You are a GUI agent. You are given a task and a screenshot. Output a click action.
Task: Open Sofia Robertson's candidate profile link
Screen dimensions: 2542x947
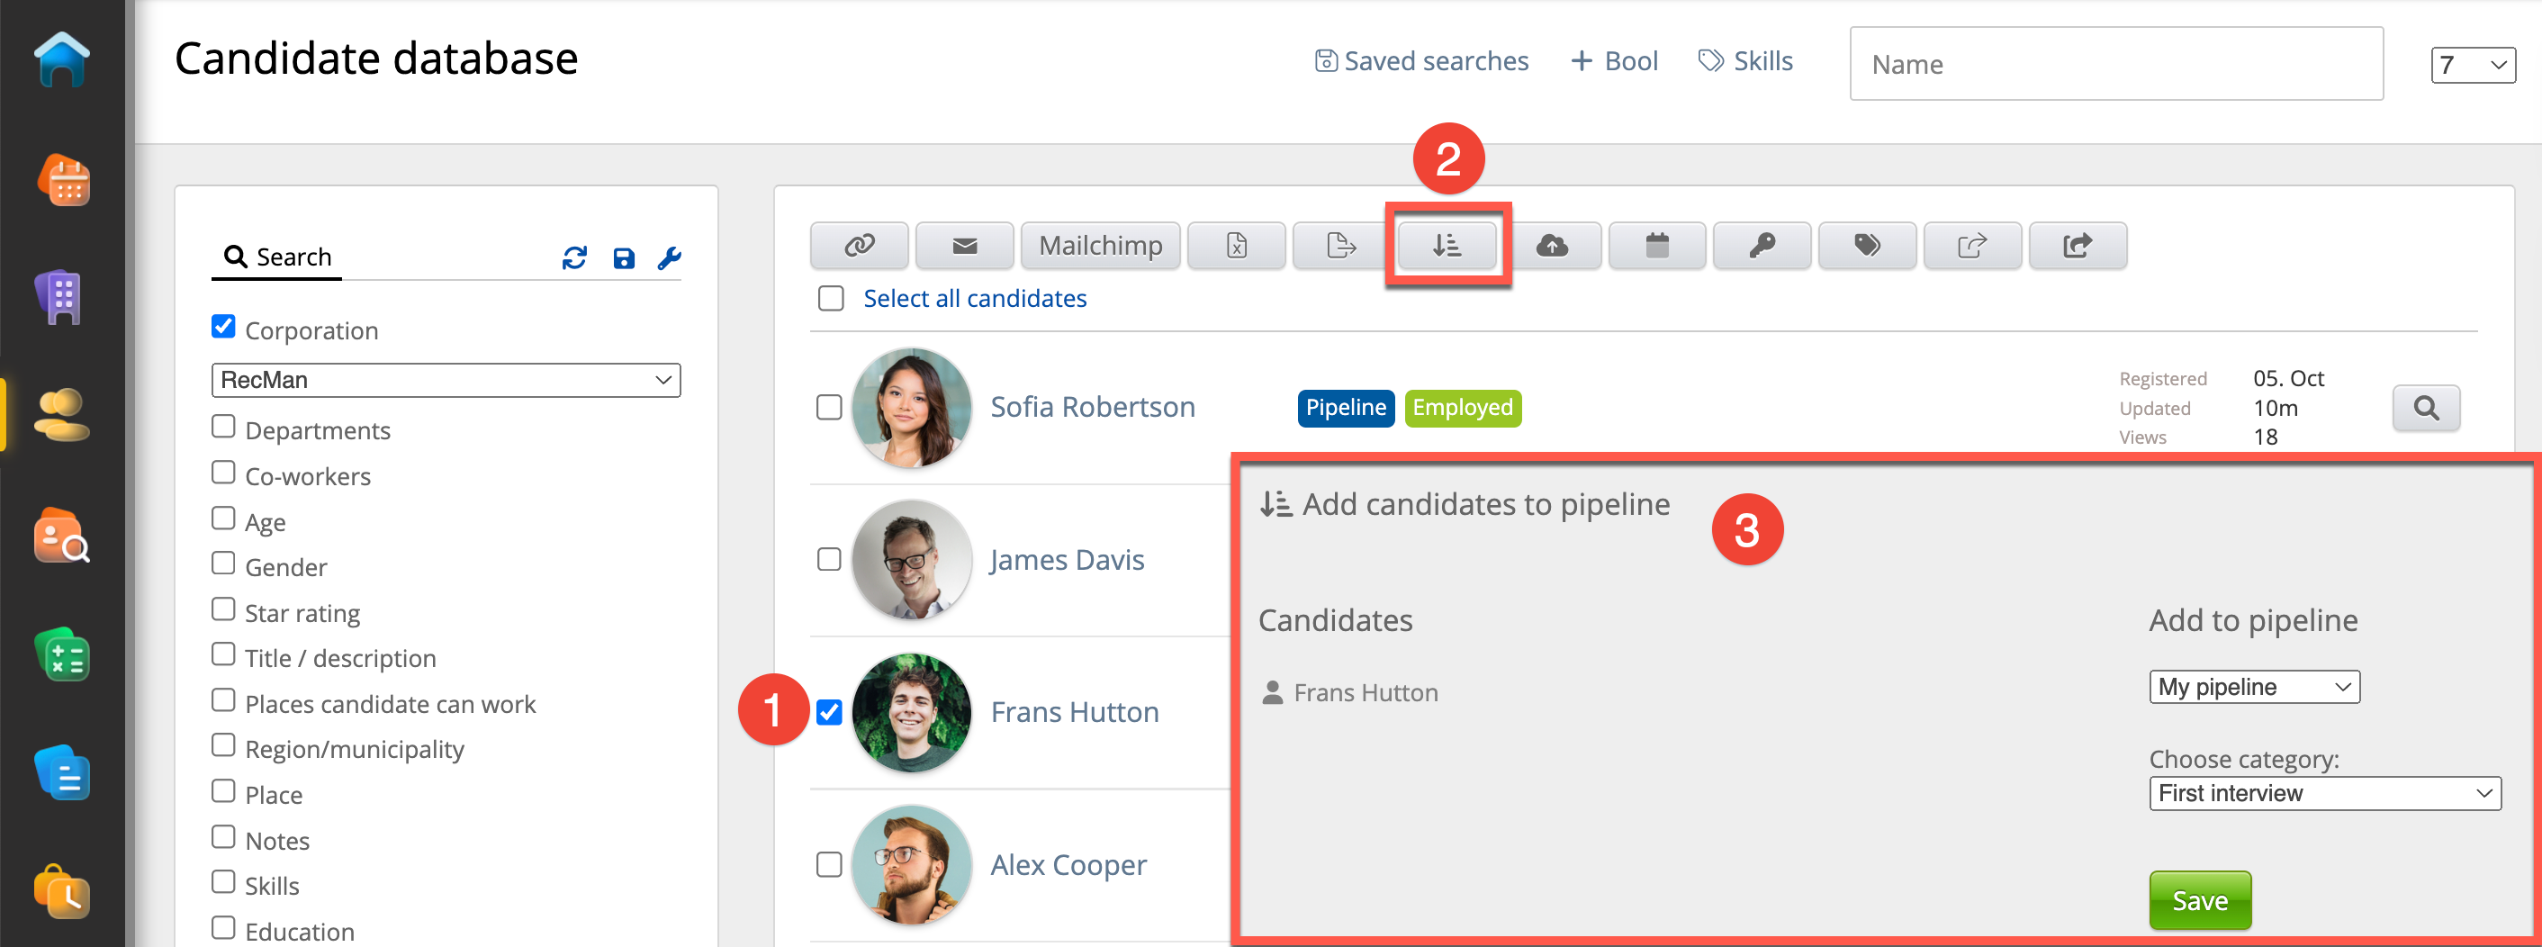pyautogui.click(x=1091, y=408)
